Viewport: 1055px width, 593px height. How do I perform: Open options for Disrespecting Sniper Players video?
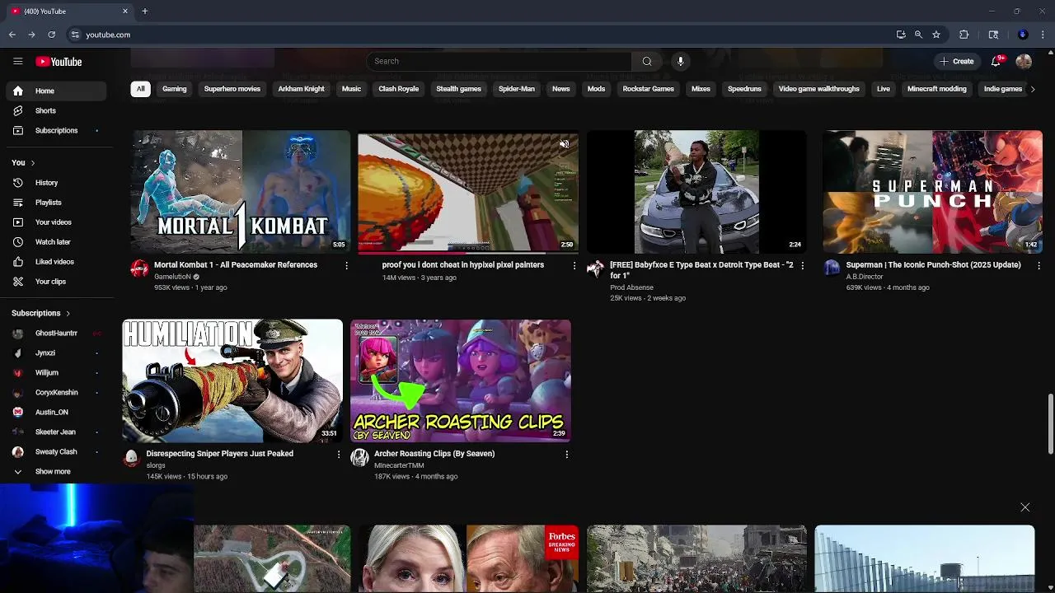(x=338, y=454)
